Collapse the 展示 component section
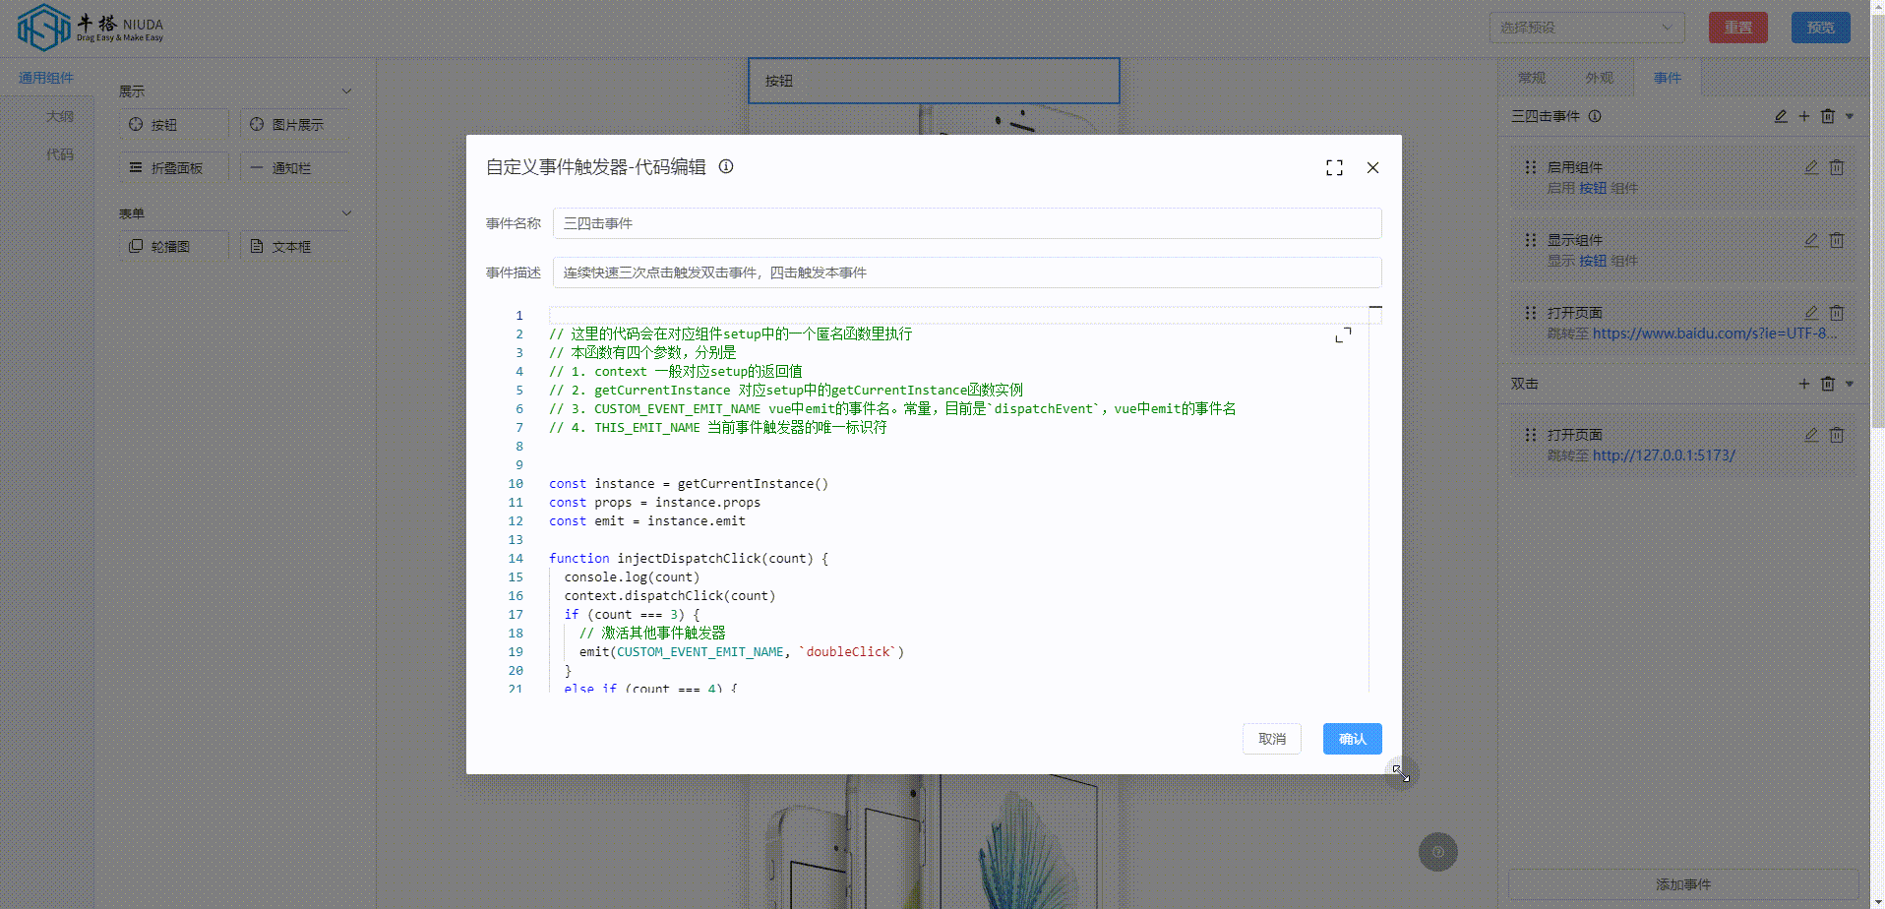Screen dimensions: 1885x909 (x=345, y=91)
